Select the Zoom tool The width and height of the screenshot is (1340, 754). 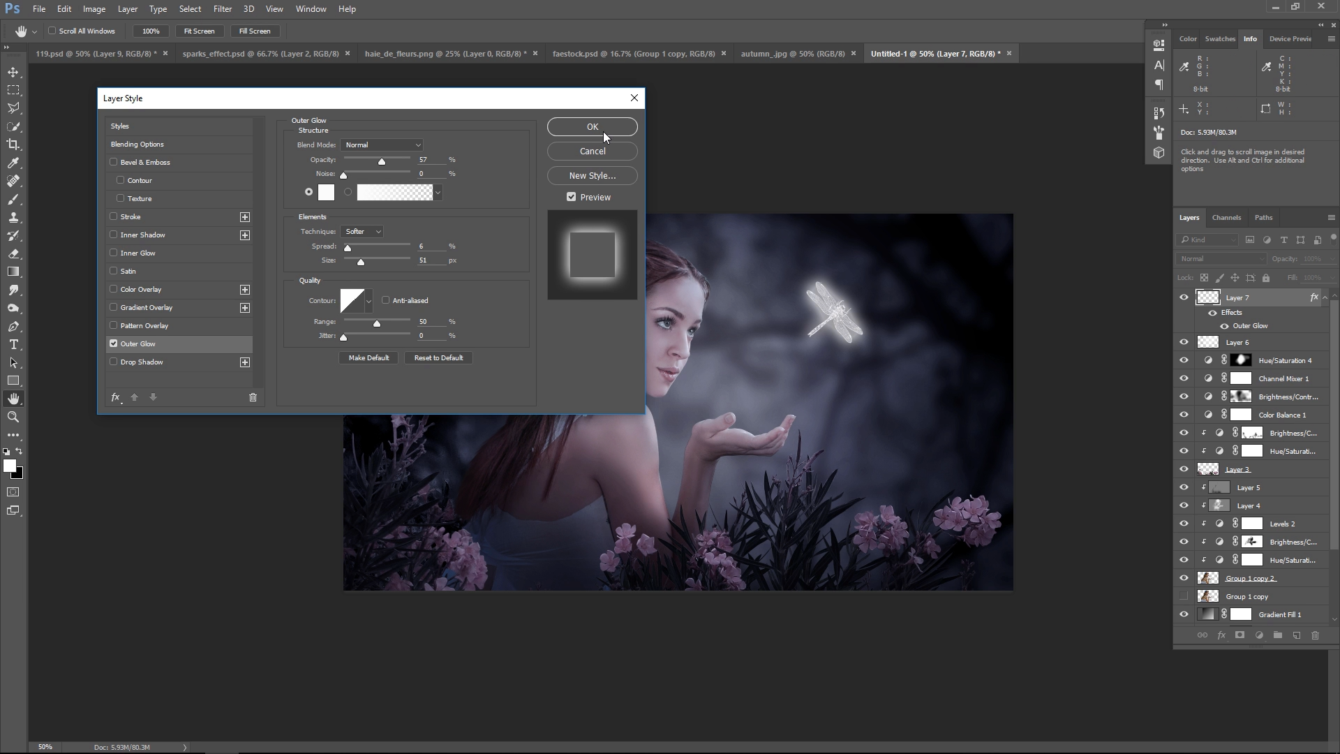(x=13, y=417)
